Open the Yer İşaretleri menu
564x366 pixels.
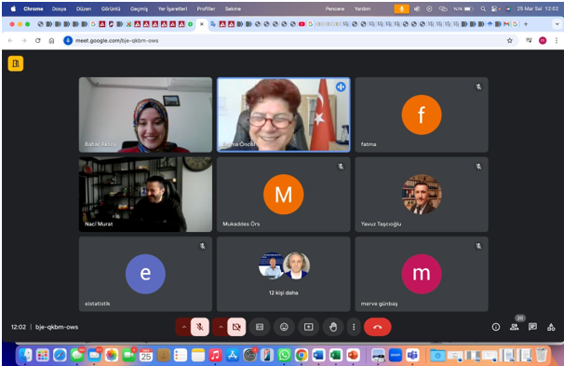[x=172, y=8]
